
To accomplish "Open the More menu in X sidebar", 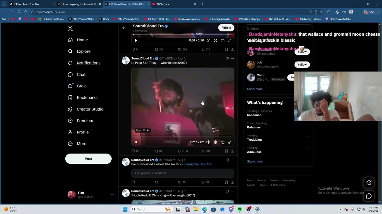I will click(77, 144).
